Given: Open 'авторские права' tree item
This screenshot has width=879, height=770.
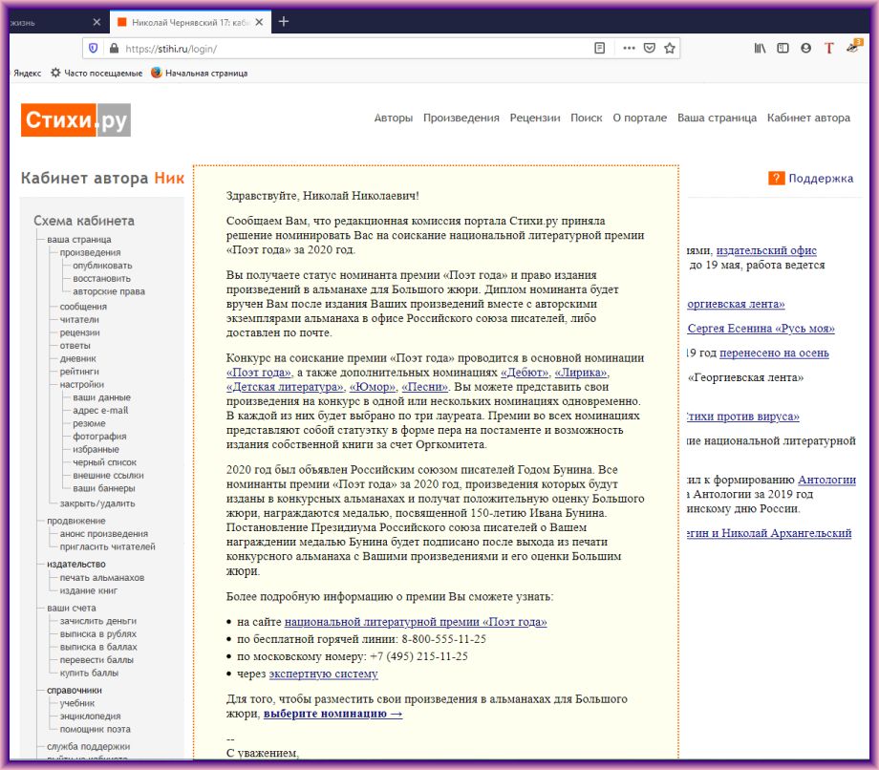Looking at the screenshot, I should (x=109, y=291).
